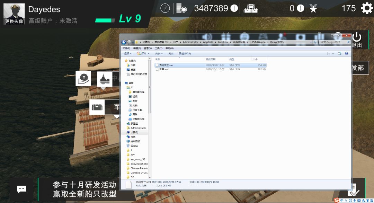Click the power exit icon 退出

(x=357, y=39)
